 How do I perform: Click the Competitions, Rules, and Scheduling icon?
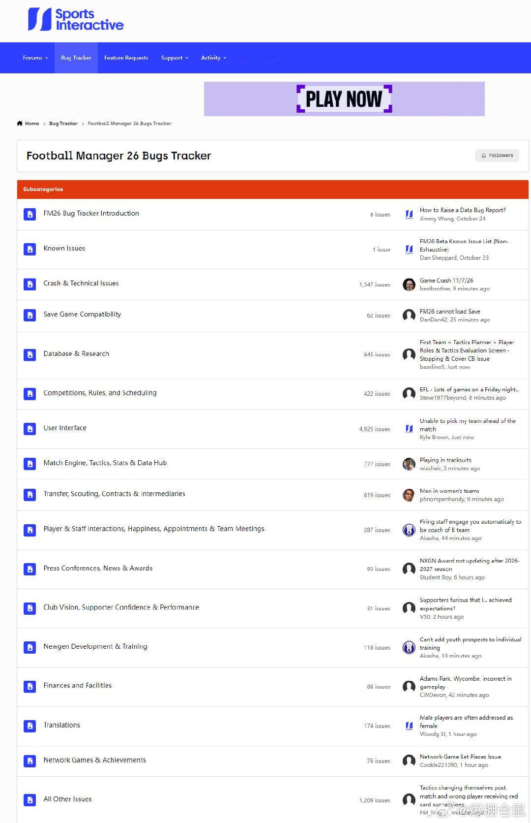coord(30,394)
